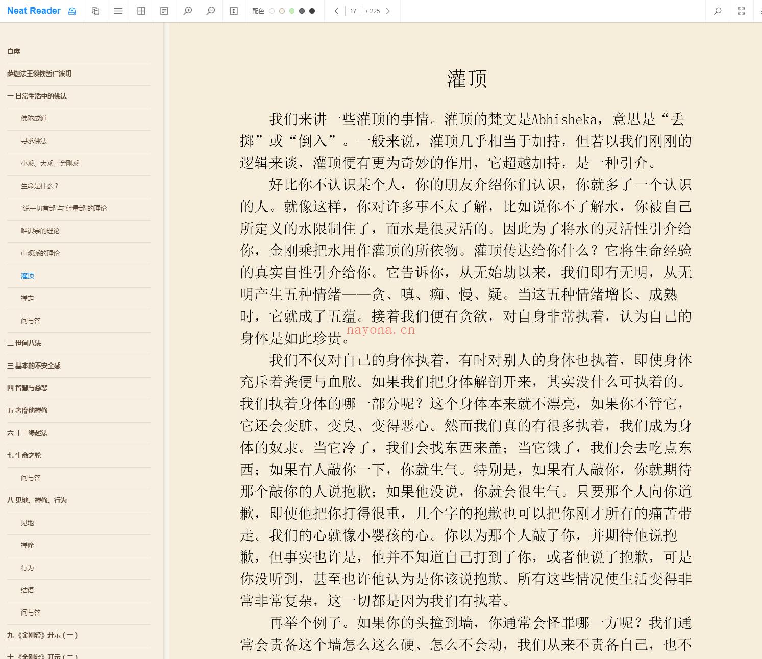Open section 禅定
This screenshot has height=659, width=762.
[x=28, y=298]
